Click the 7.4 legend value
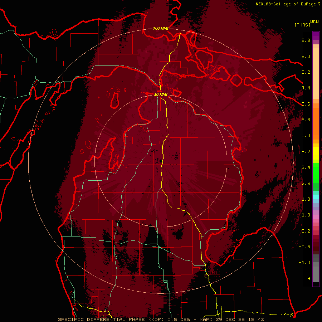Image resolution: width=322 pixels, height=322 pixels. pos(306,88)
